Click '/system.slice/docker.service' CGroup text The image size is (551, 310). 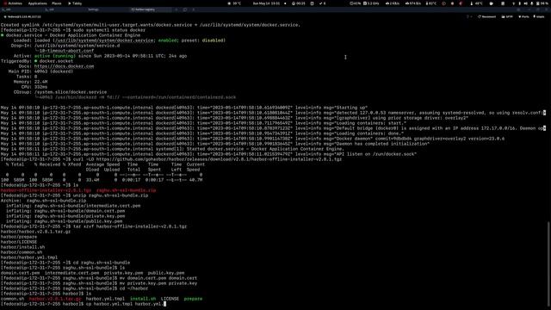(x=71, y=92)
